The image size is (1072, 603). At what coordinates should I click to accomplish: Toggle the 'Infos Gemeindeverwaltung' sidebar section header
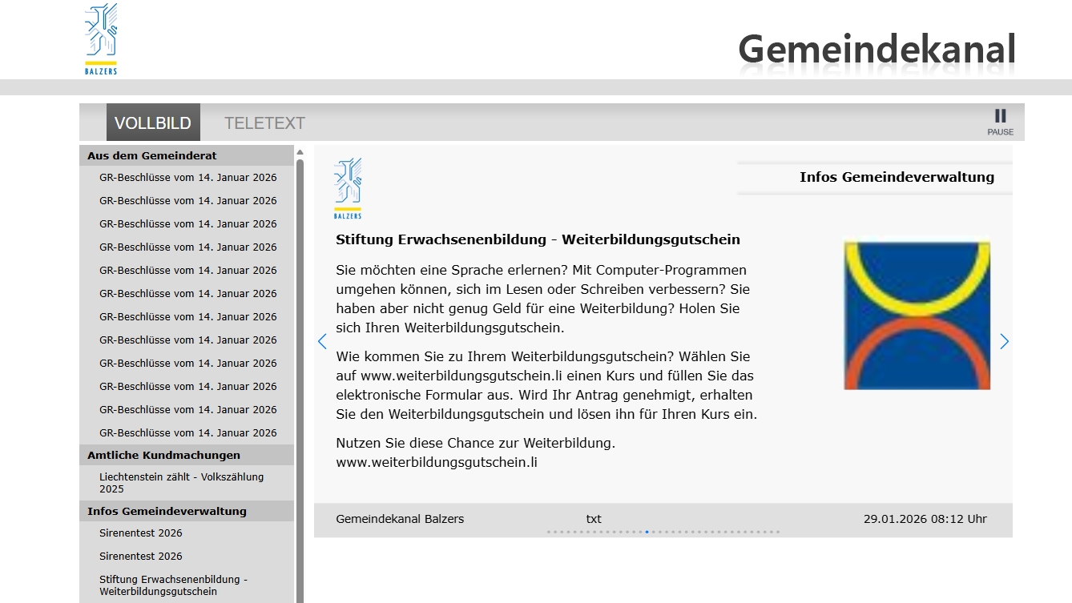[167, 511]
